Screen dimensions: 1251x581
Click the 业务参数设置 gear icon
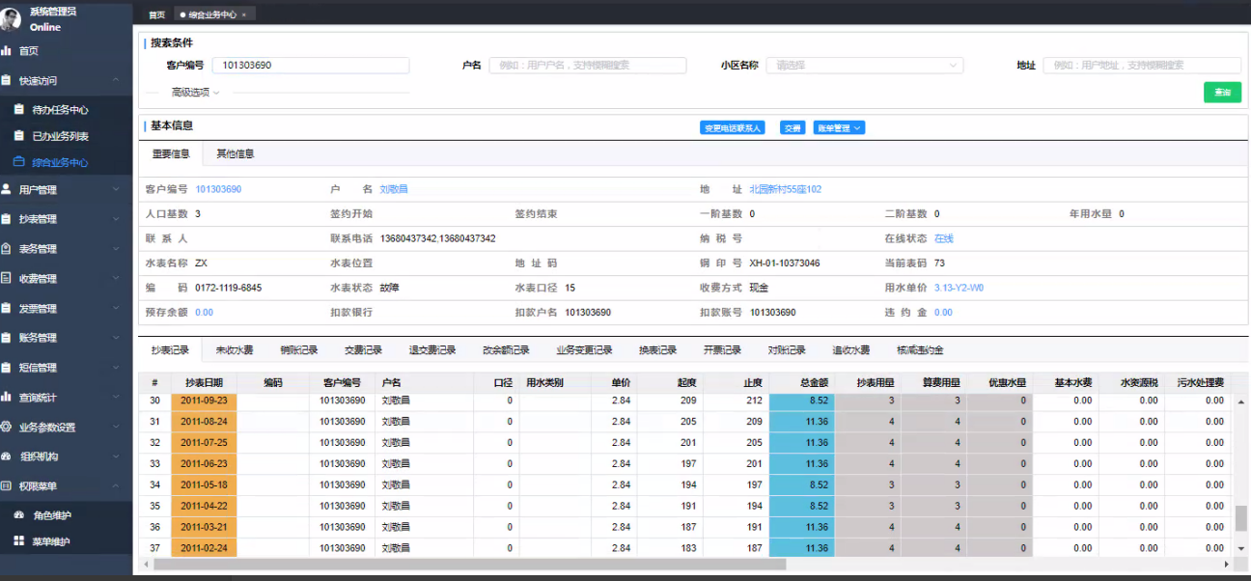(7, 427)
